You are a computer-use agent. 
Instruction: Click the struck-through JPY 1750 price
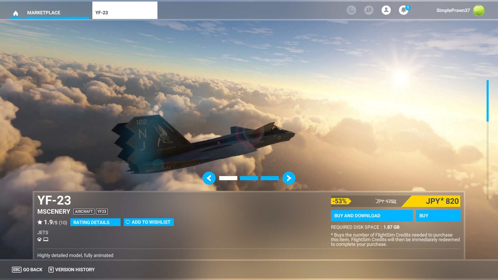click(386, 201)
